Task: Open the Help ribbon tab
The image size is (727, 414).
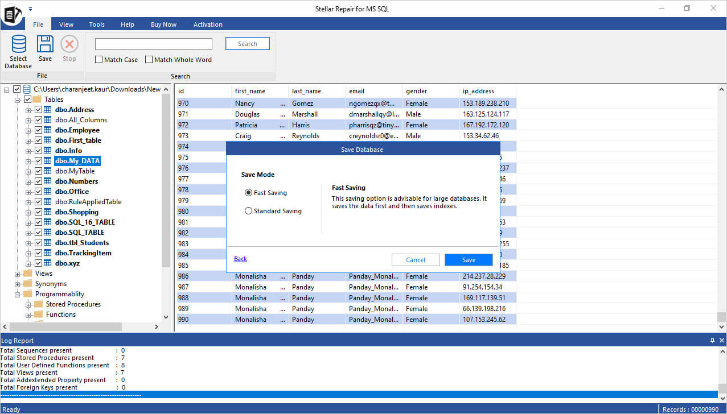Action: coord(128,24)
